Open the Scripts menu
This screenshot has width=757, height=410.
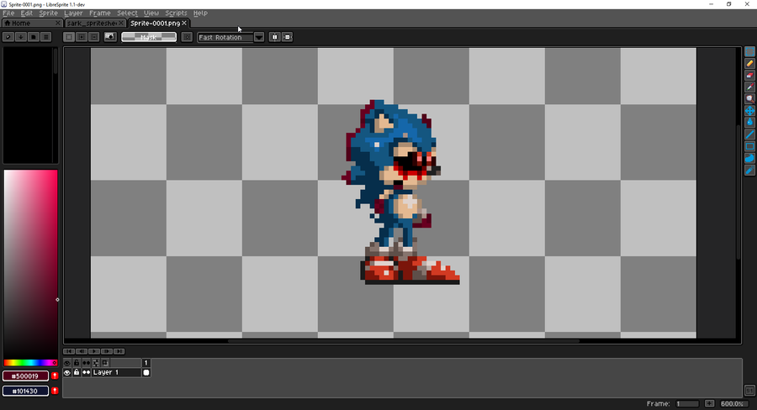177,13
